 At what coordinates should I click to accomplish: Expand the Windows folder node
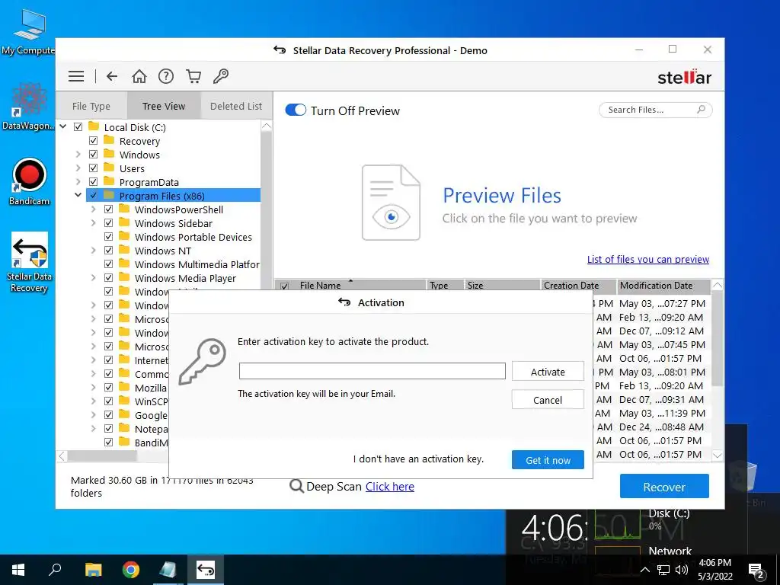point(78,154)
